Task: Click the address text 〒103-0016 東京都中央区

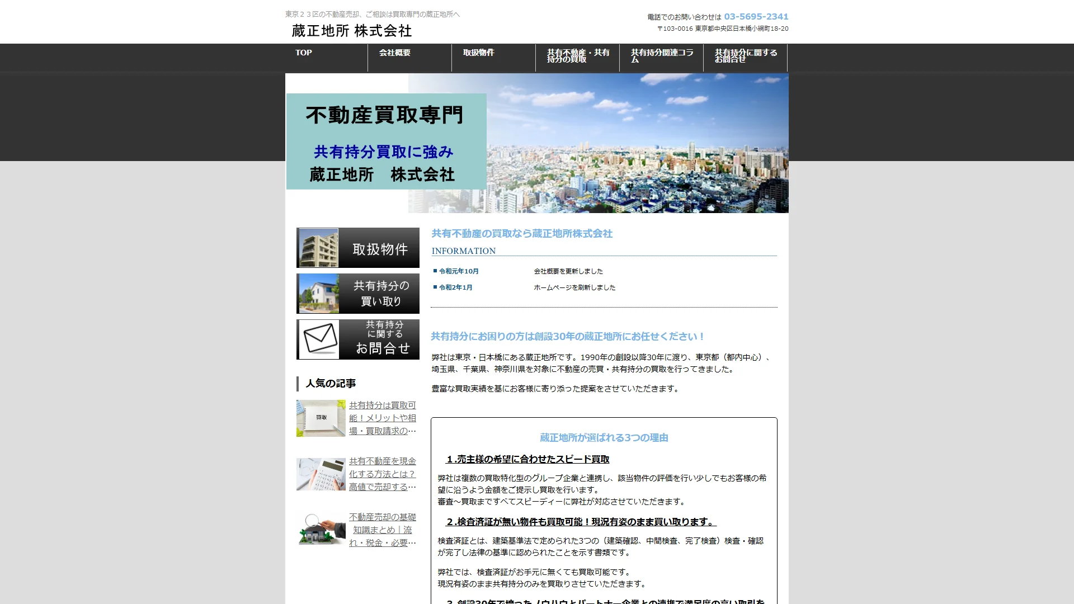Action: click(723, 29)
